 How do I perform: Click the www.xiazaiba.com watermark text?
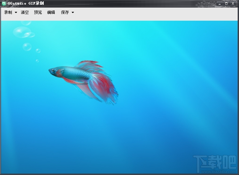coord(218,172)
